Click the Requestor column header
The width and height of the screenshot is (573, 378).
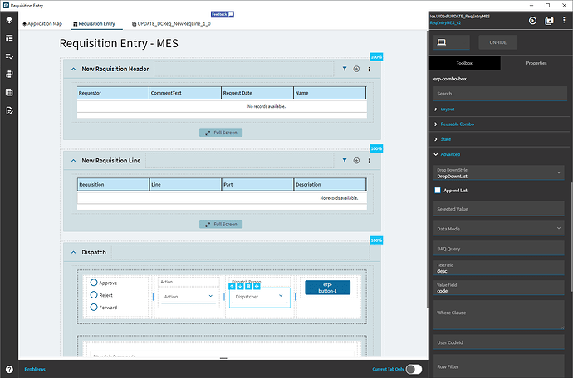[x=113, y=93]
